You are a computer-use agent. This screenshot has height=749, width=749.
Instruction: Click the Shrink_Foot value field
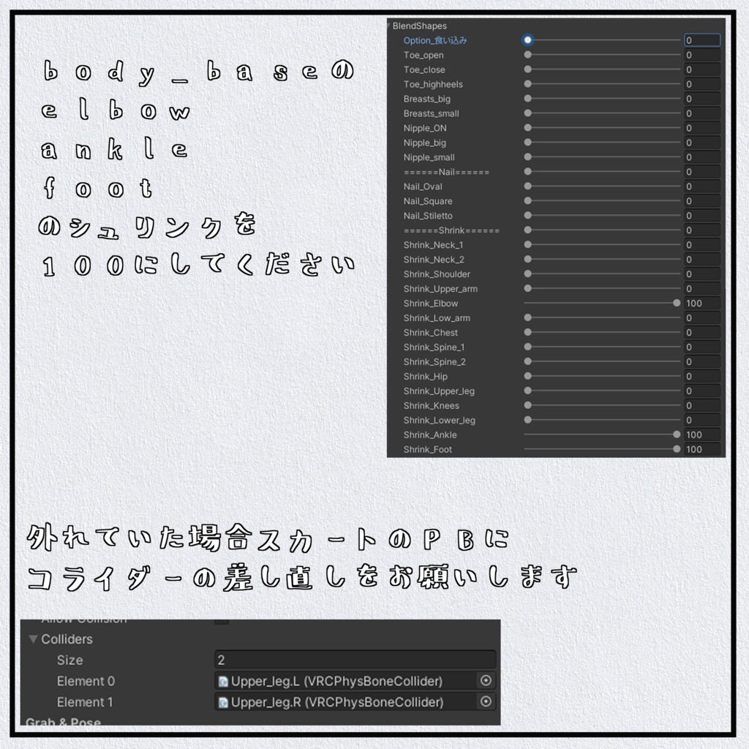point(701,449)
